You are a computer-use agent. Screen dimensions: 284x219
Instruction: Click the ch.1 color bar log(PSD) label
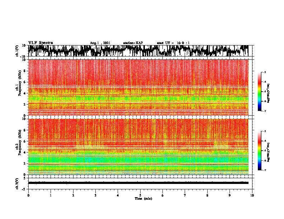(269, 93)
